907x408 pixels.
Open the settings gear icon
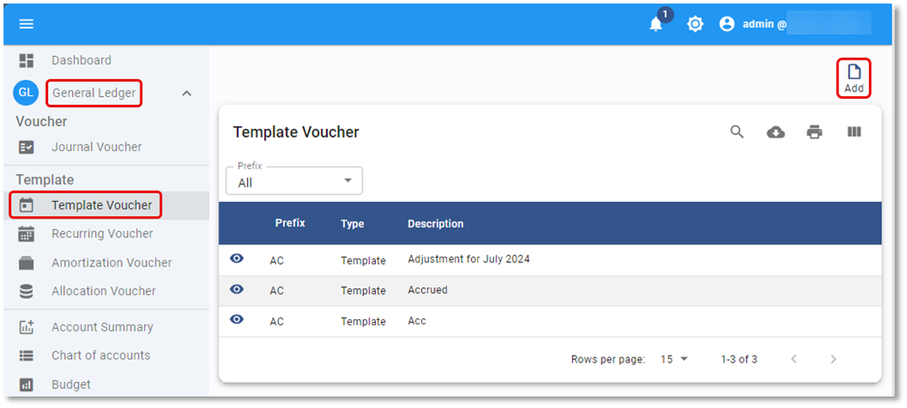[x=695, y=24]
